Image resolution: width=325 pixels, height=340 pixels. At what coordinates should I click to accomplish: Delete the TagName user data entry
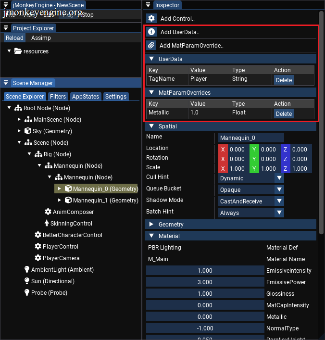[x=284, y=80]
